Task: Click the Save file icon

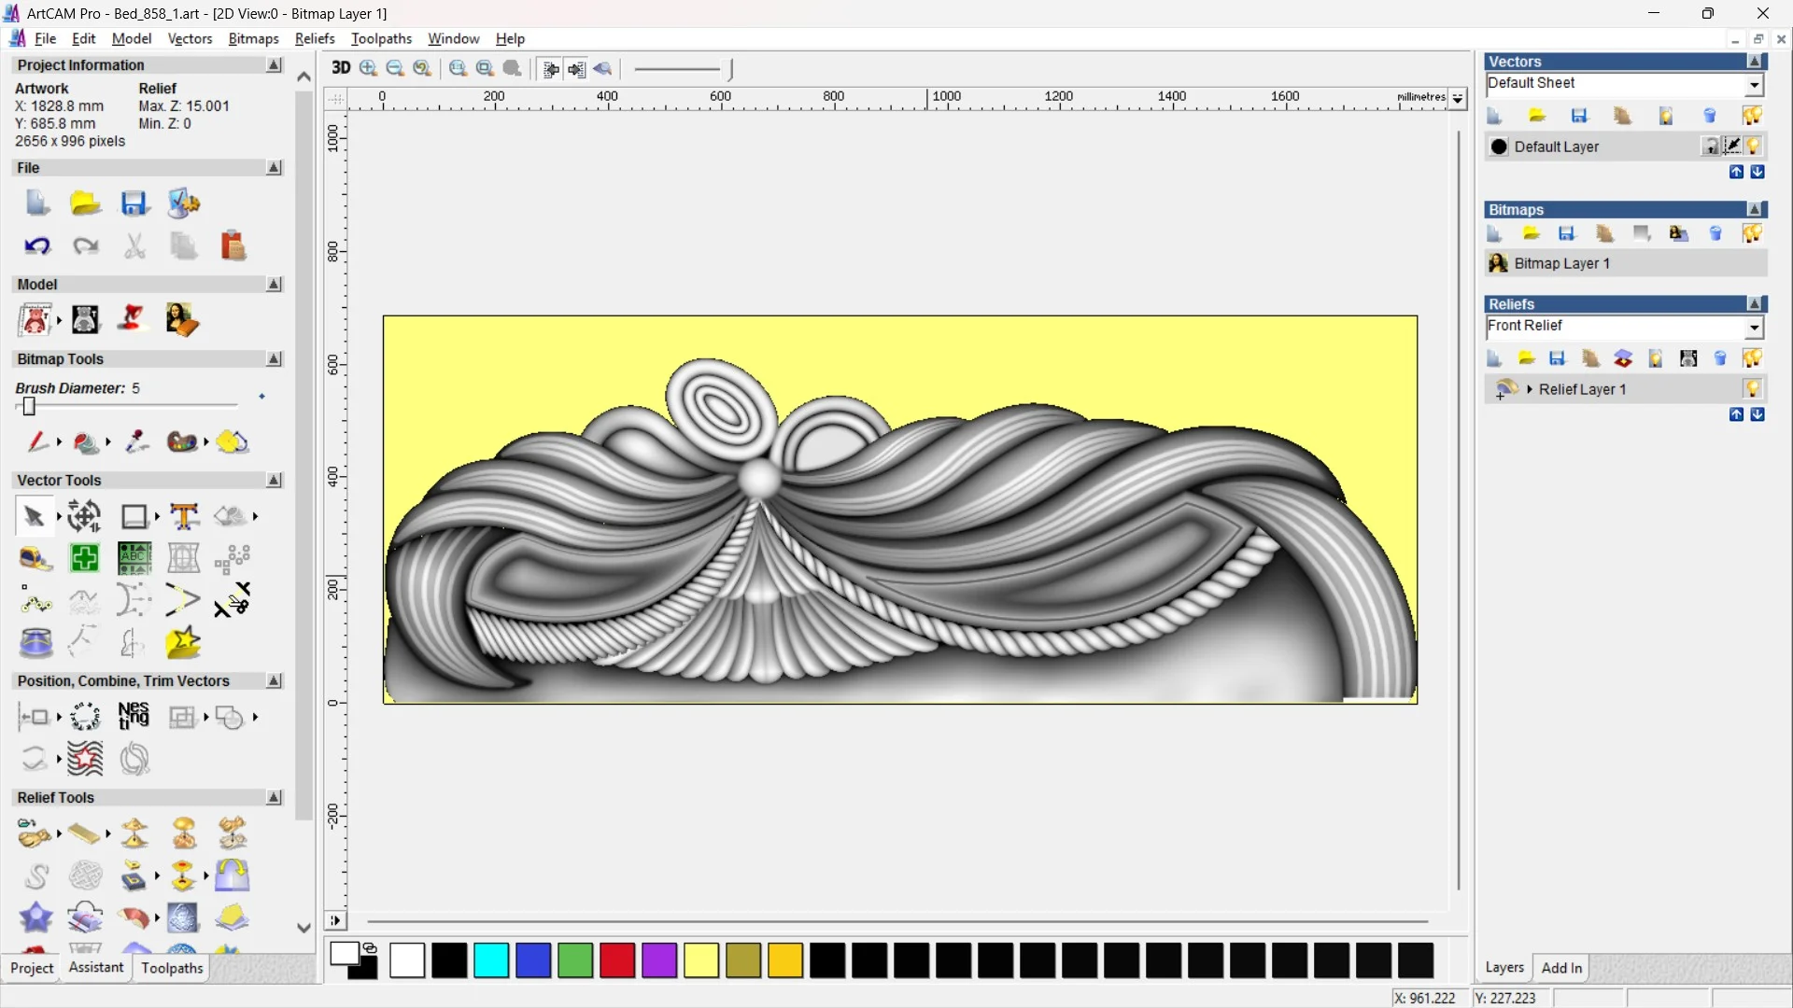Action: (134, 203)
